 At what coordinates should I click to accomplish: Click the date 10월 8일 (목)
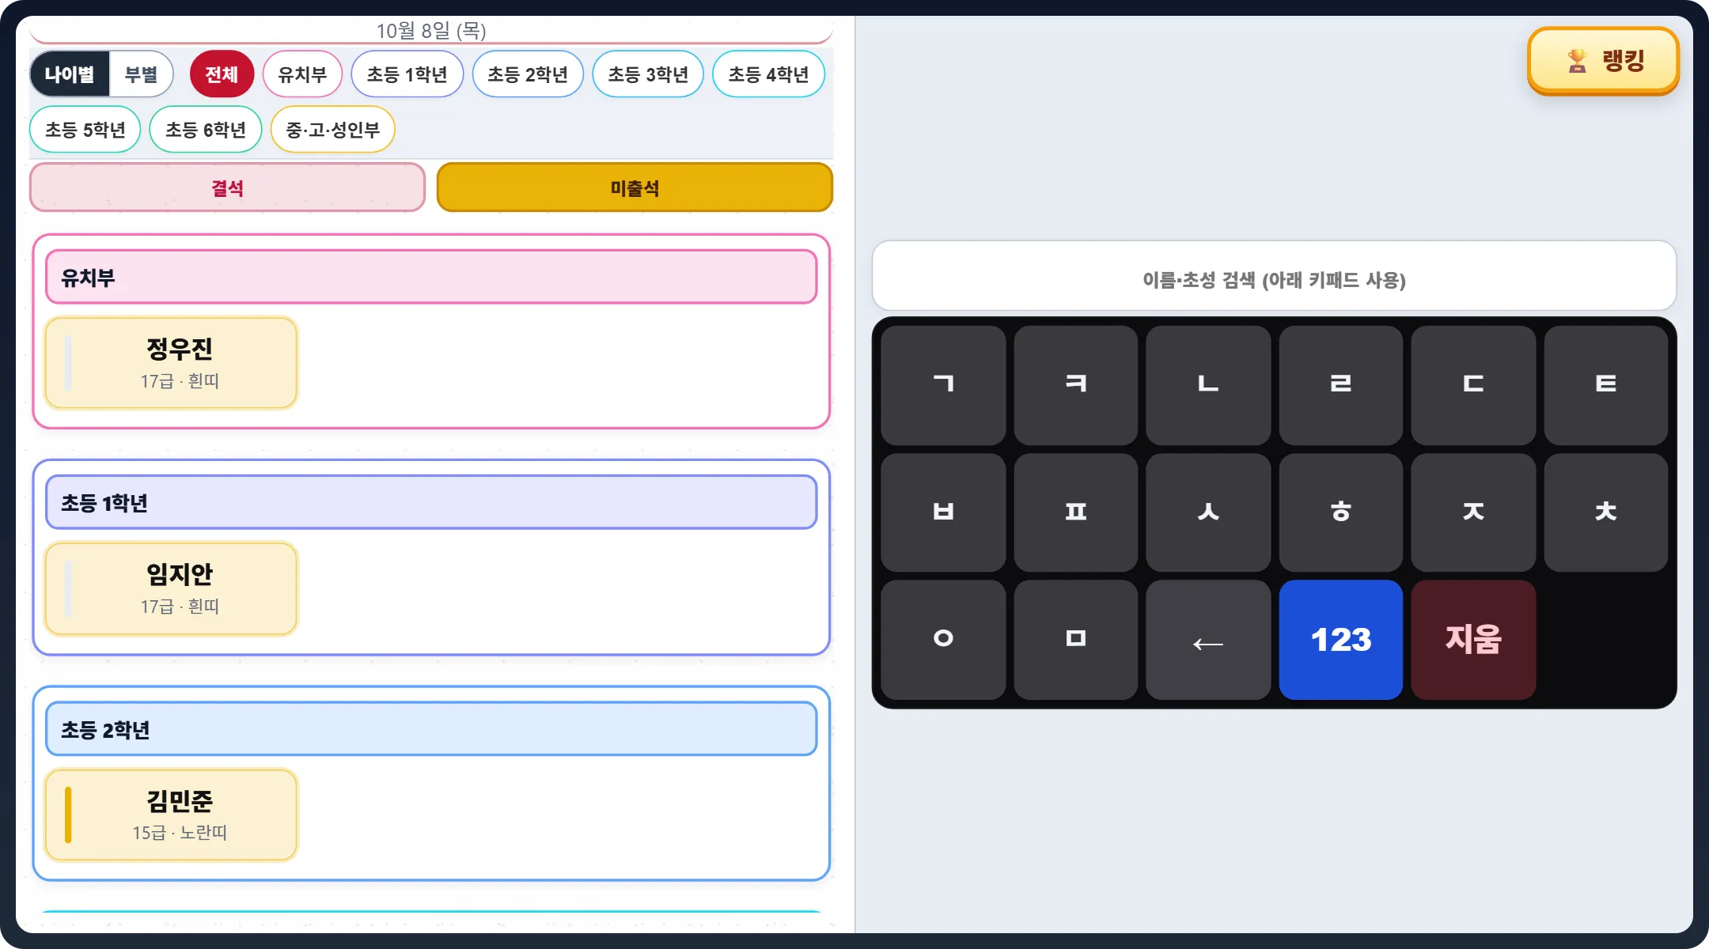coord(431,31)
